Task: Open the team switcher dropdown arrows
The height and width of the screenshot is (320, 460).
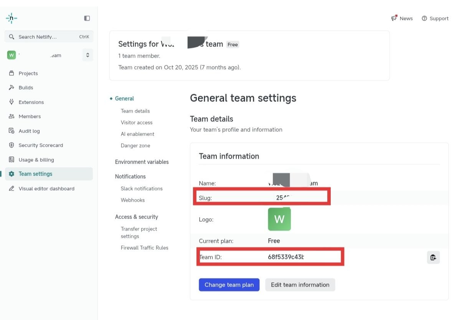Action: [87, 55]
